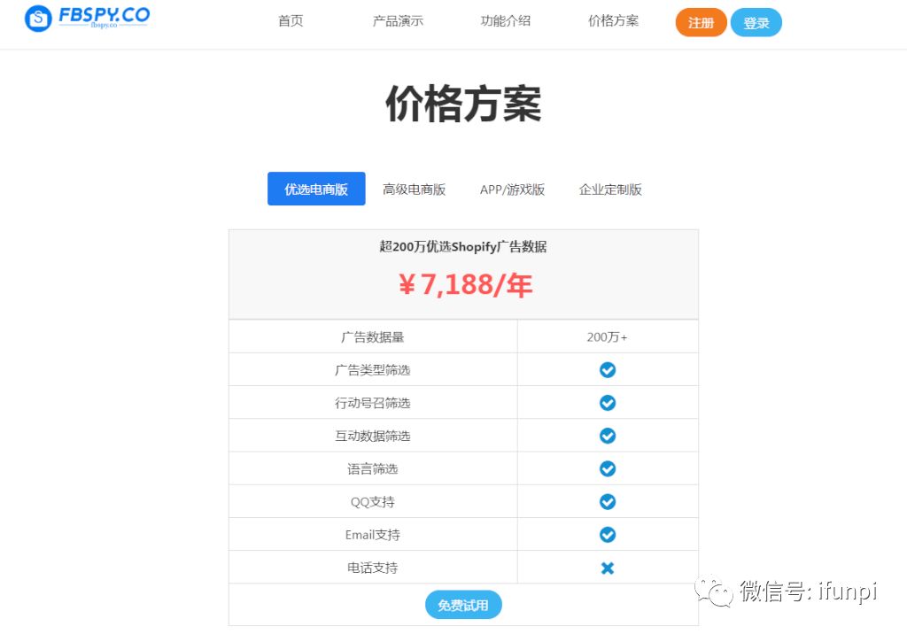Click the checkmark icon for 广告类型筛选
This screenshot has width=907, height=634.
tap(608, 369)
